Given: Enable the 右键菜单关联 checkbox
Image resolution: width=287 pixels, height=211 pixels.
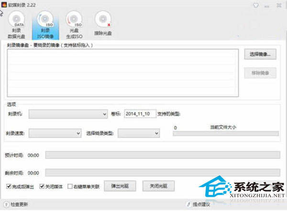Looking at the screenshot, I should [70, 186].
